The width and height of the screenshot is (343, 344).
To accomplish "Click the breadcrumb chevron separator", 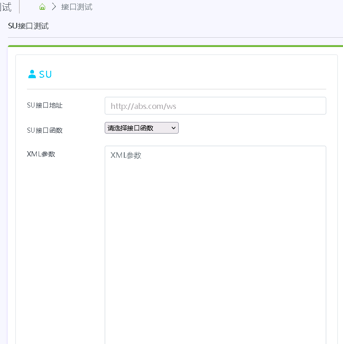I will pos(54,7).
